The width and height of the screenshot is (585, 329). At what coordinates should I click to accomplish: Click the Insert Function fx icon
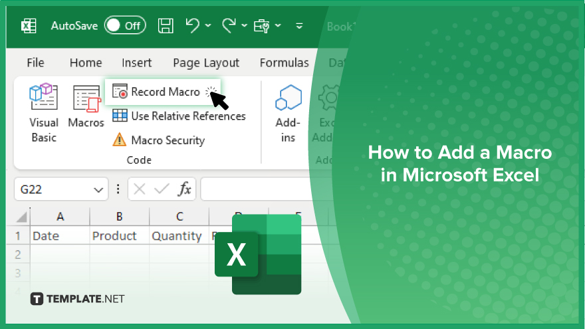[x=184, y=189]
